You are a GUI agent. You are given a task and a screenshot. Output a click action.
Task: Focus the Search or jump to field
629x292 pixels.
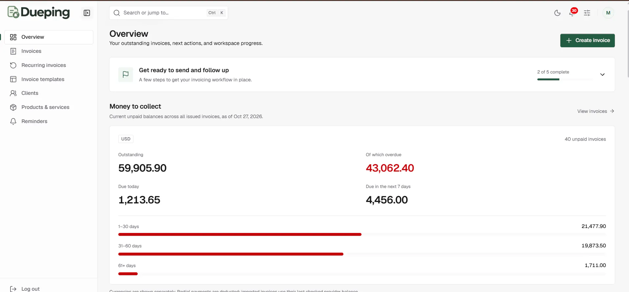[x=169, y=13]
